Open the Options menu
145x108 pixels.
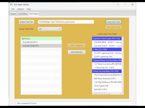pyautogui.click(x=21, y=9)
